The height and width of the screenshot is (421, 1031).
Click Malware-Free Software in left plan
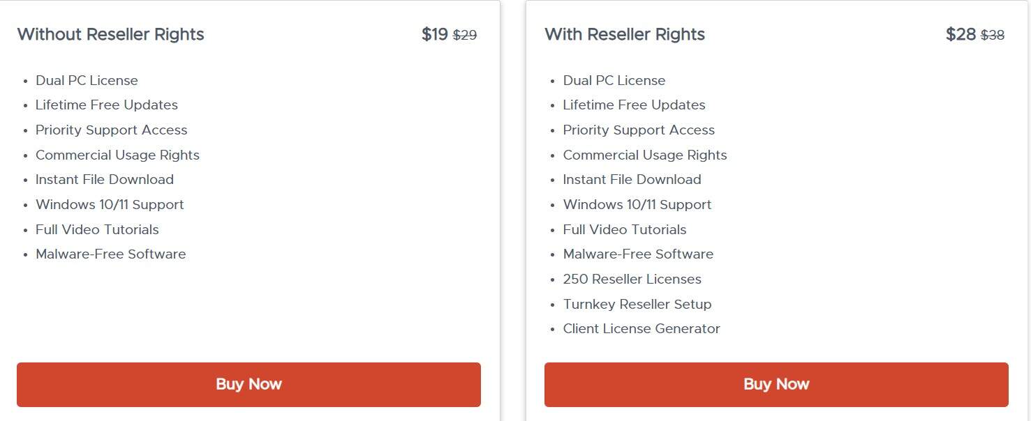tap(110, 254)
